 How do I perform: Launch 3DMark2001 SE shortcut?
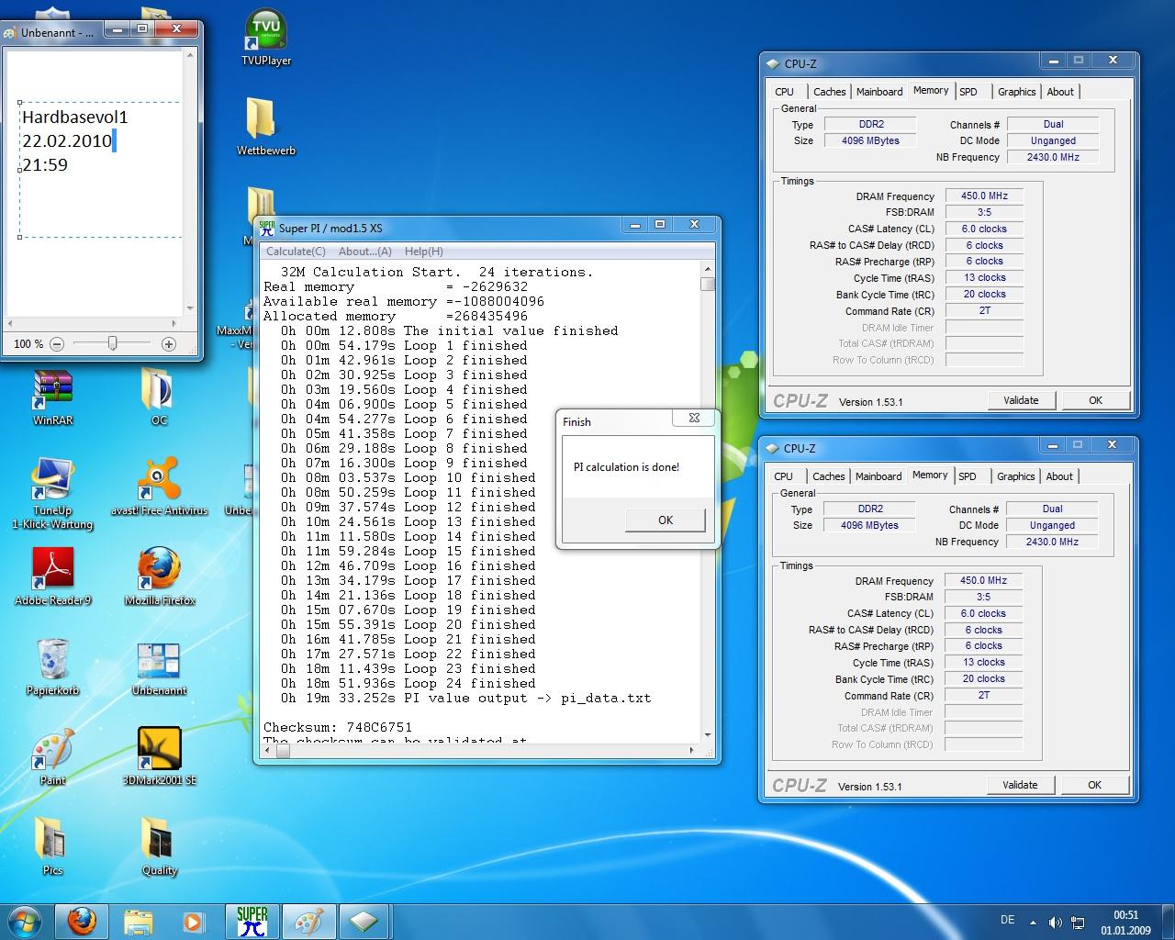coord(159,756)
